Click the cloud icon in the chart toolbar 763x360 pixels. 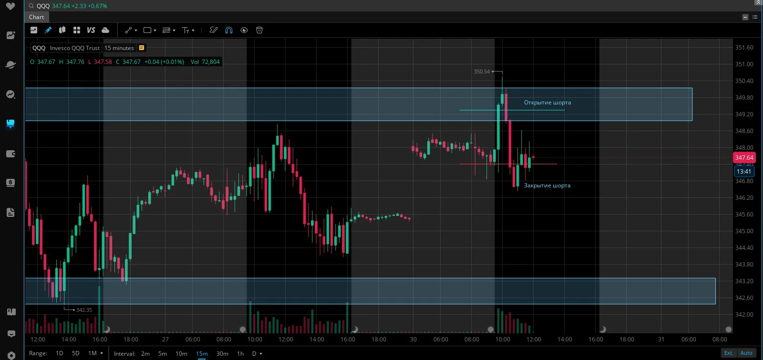coord(105,30)
